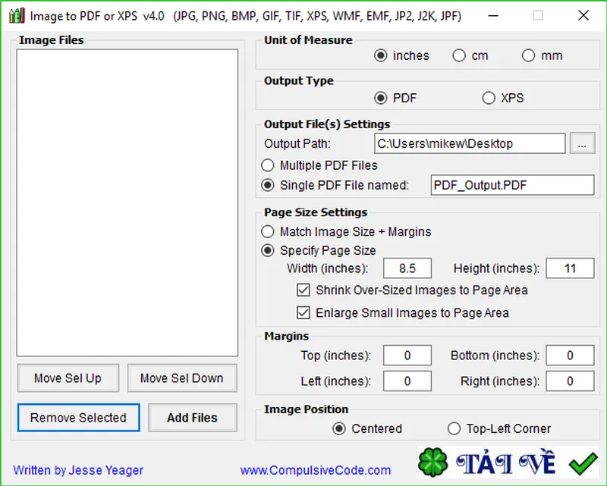Click the green clover logo icon
Viewport: 607px width, 486px height.
(432, 462)
